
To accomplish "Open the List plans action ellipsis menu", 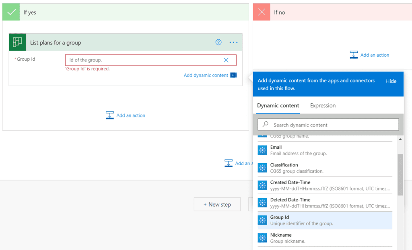I will [x=233, y=42].
